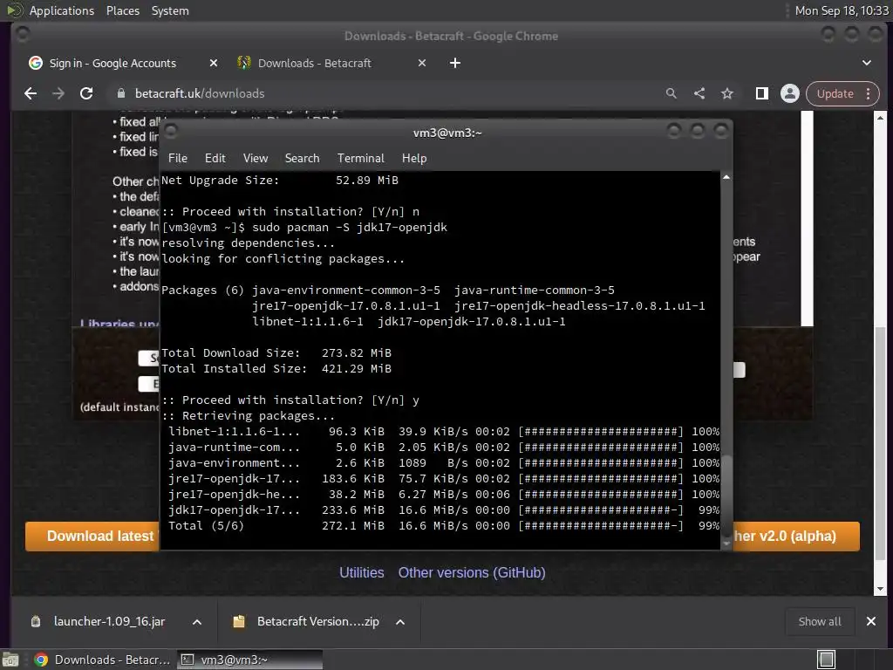View site info via the address bar padlock

point(120,93)
